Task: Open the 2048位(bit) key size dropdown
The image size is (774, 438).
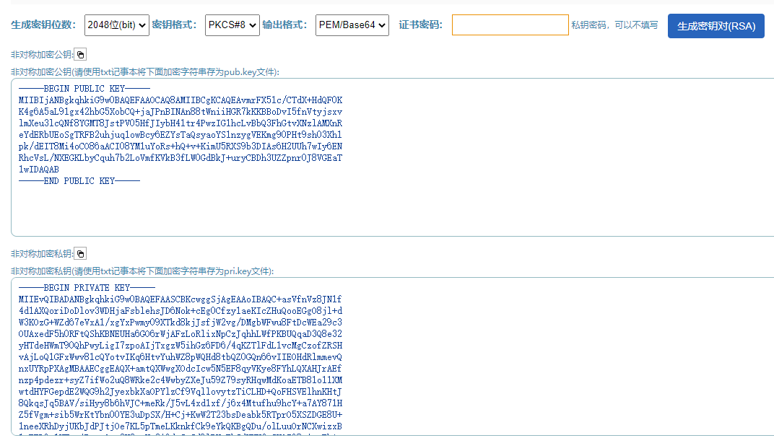Action: pyautogui.click(x=116, y=25)
